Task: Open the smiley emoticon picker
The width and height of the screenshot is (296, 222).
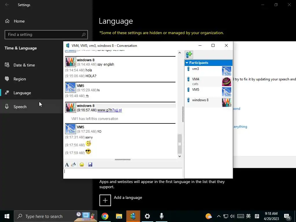Action: tap(82, 164)
